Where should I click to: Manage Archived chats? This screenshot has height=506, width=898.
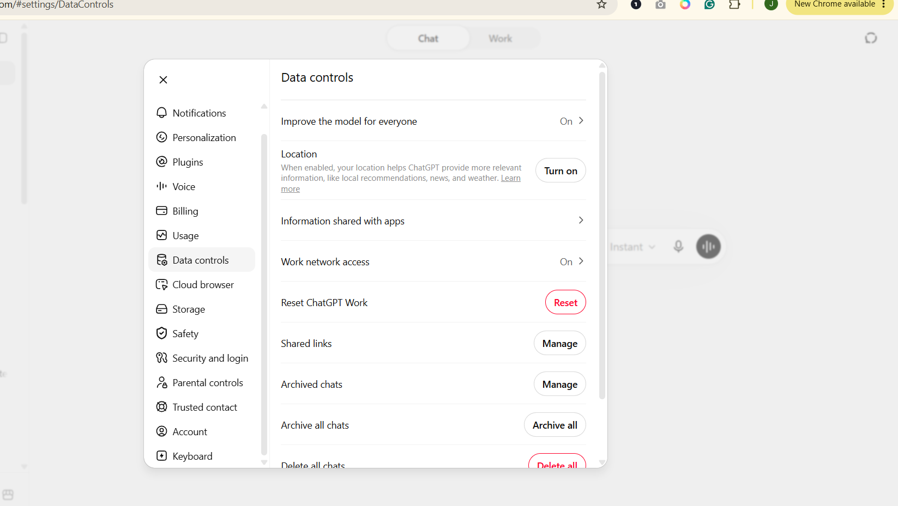(560, 384)
